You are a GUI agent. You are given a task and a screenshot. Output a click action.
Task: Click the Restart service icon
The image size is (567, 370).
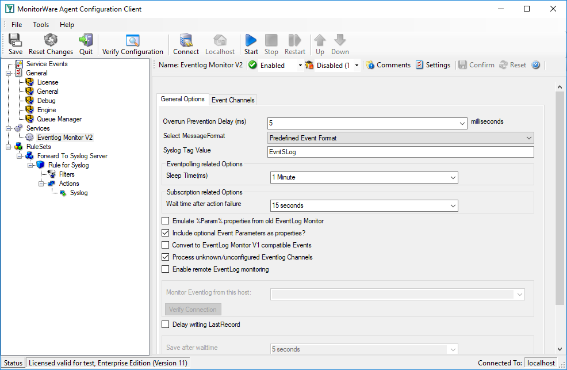tap(294, 44)
